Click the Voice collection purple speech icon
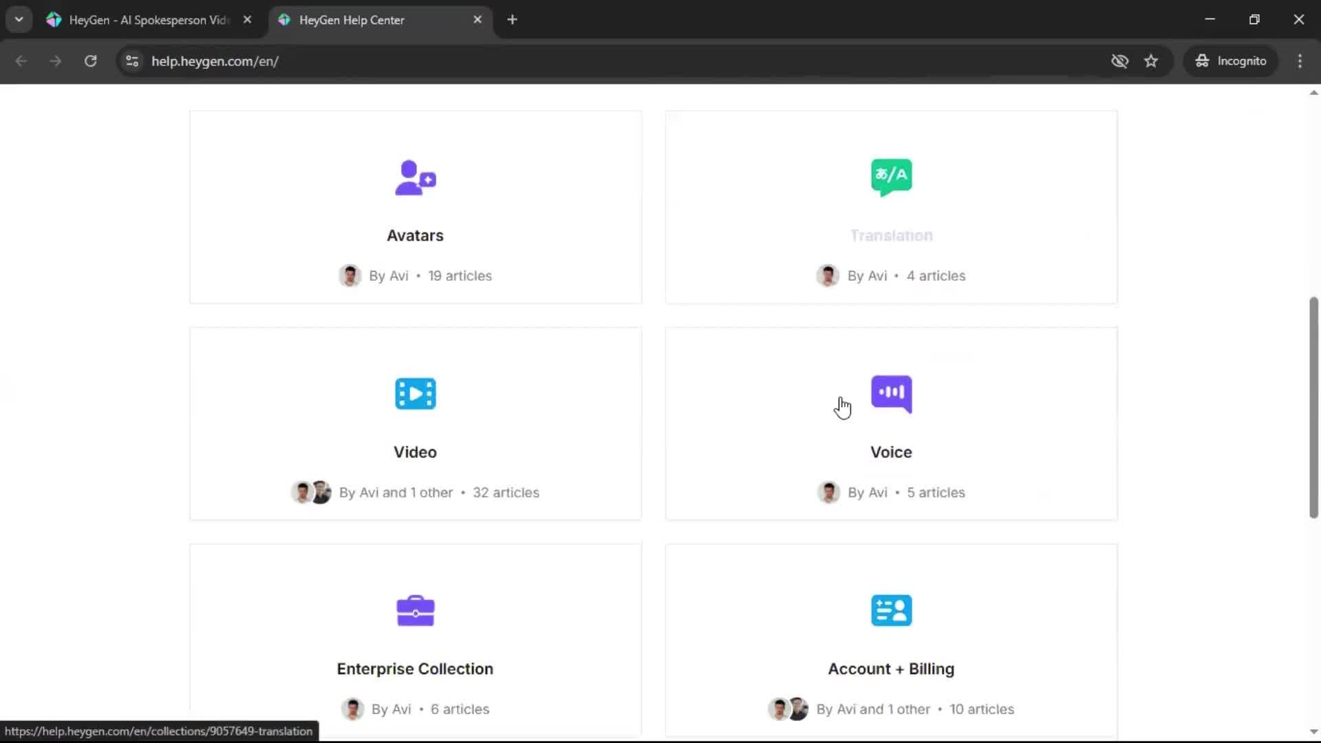The height and width of the screenshot is (743, 1321). (x=891, y=394)
